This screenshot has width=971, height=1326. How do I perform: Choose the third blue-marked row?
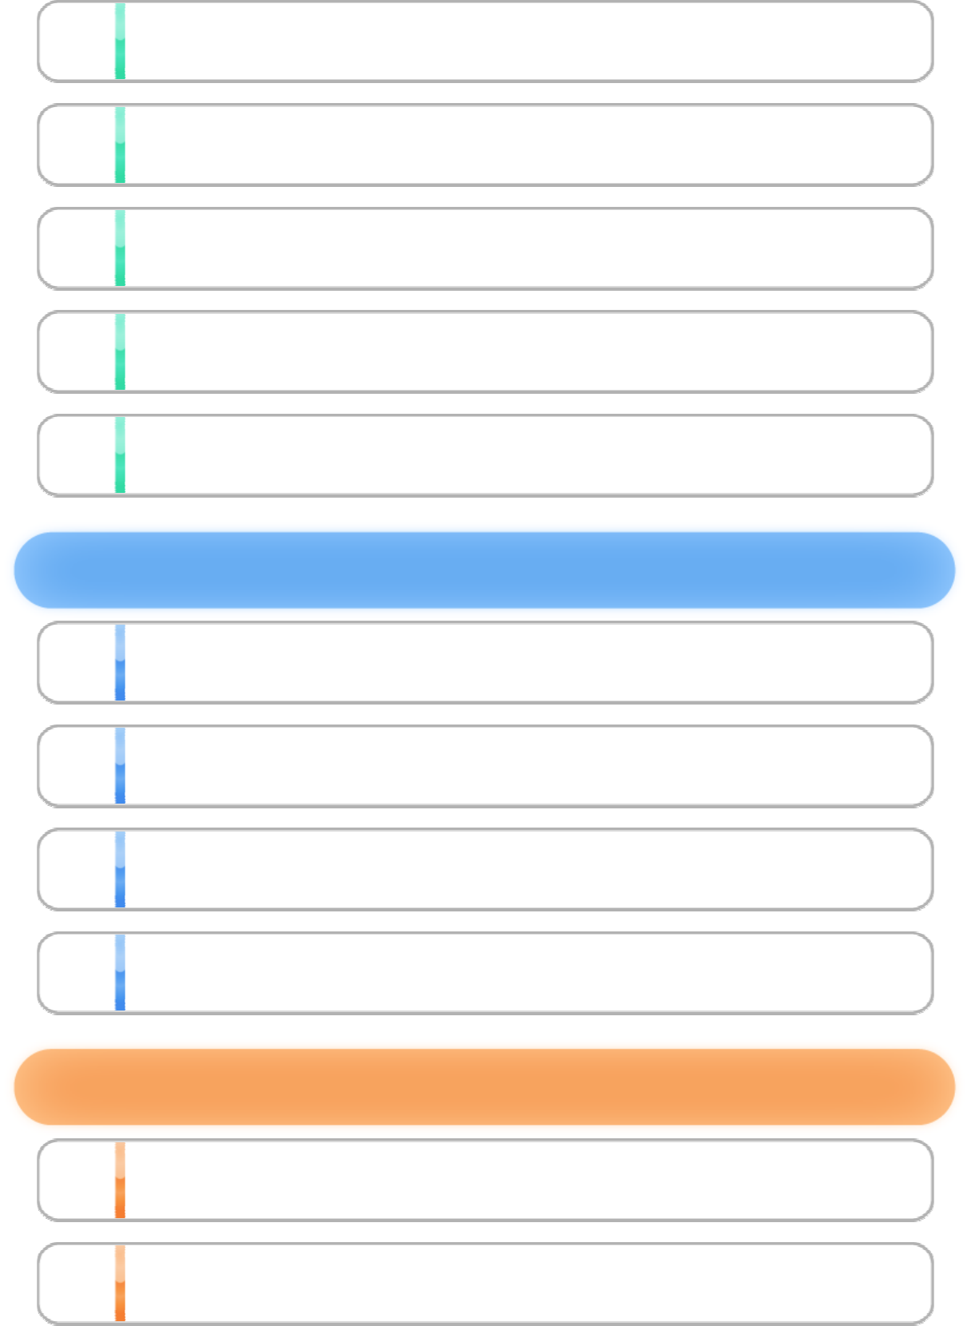pyautogui.click(x=485, y=869)
